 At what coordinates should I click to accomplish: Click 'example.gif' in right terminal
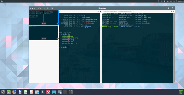124,17
